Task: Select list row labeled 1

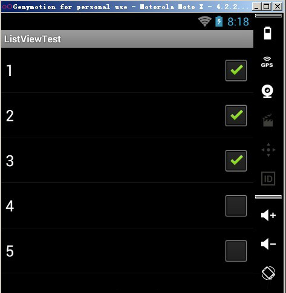Action: (x=127, y=71)
